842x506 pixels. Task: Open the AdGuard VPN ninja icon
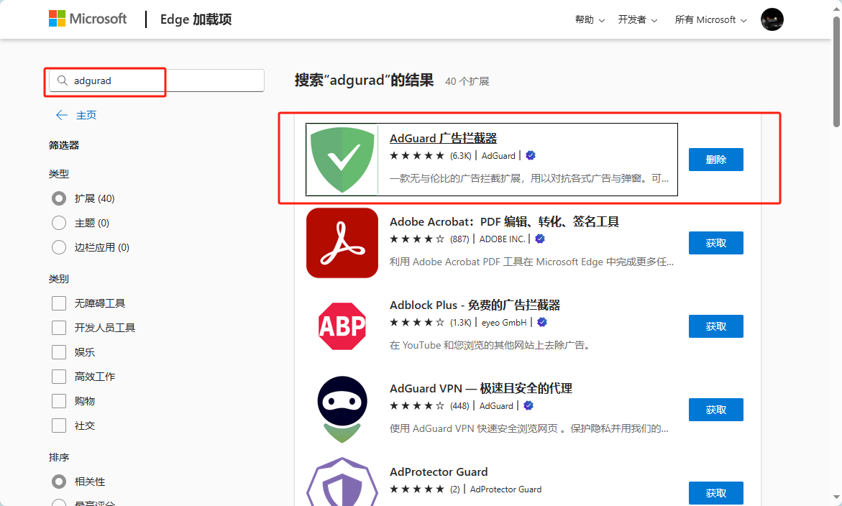(342, 410)
